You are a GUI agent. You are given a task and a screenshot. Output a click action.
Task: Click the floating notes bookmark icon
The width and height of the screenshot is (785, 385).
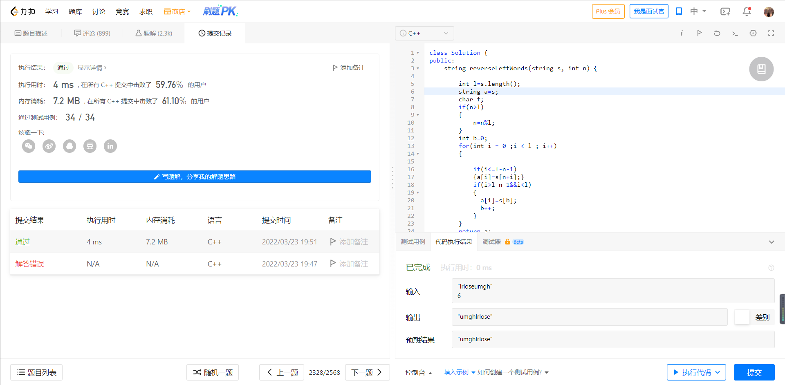coord(761,69)
